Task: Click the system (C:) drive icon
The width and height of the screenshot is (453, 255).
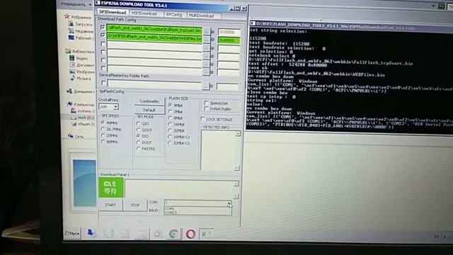Action: click(x=74, y=110)
